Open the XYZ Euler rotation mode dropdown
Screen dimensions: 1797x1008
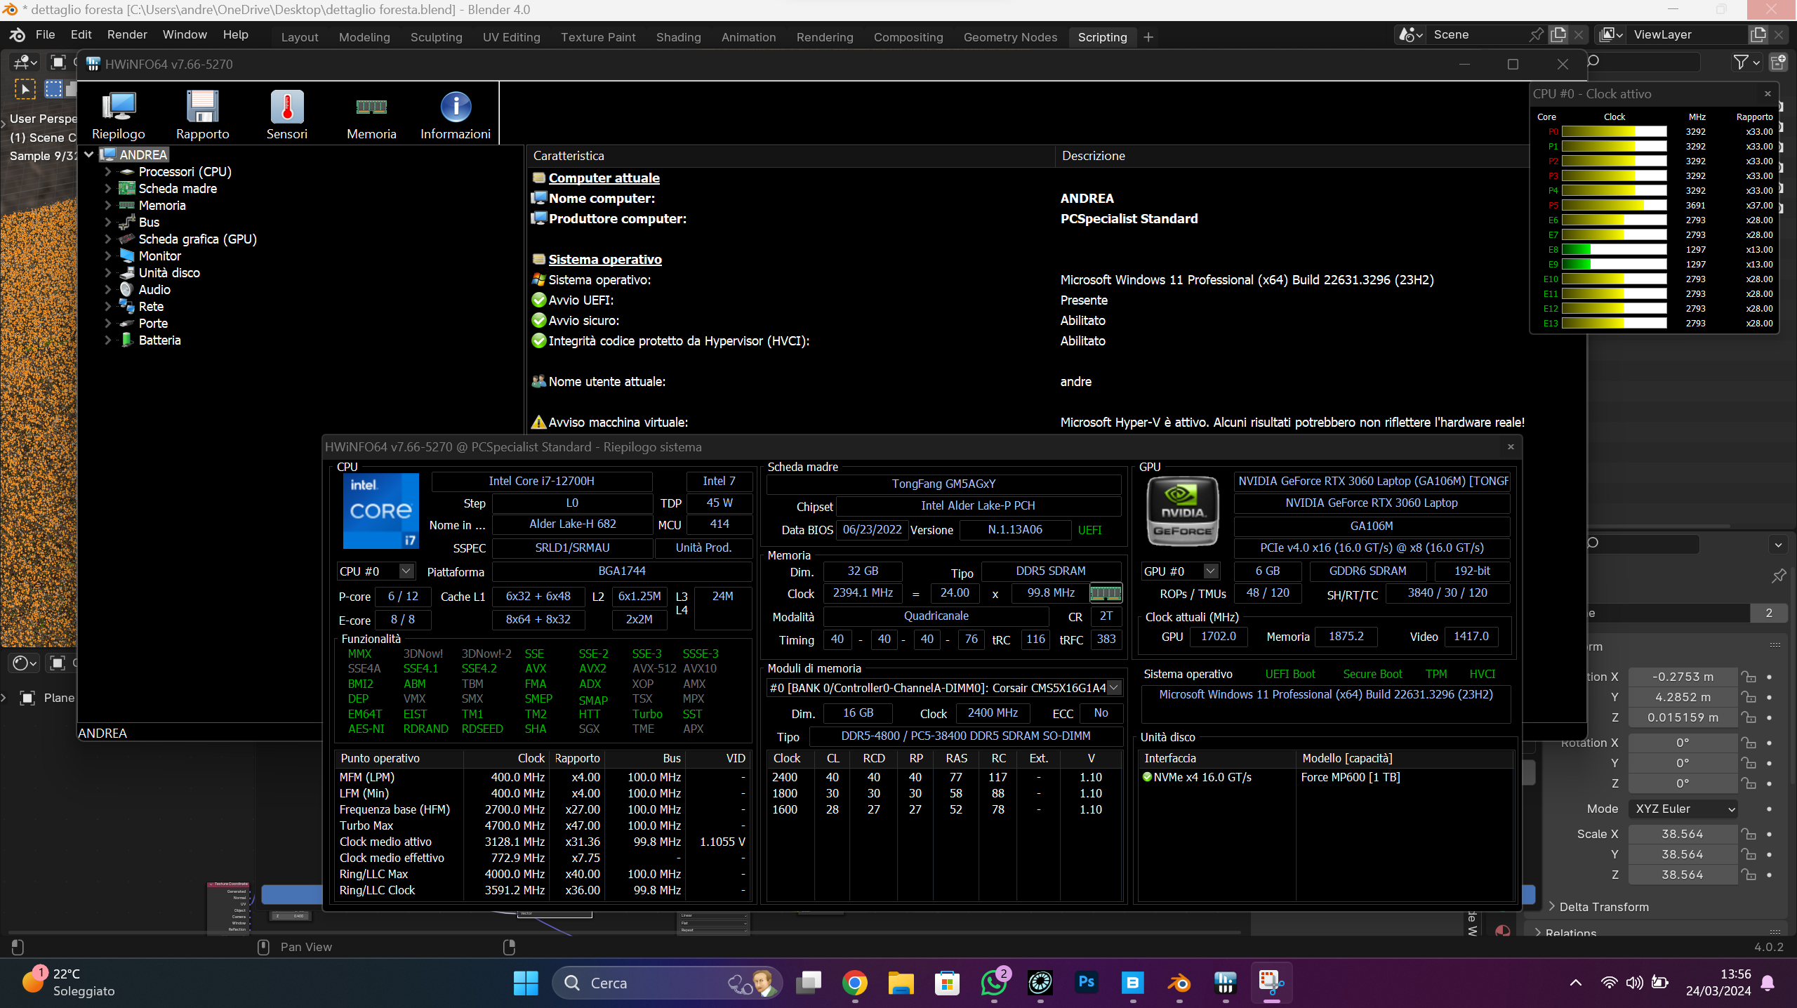[x=1683, y=809]
